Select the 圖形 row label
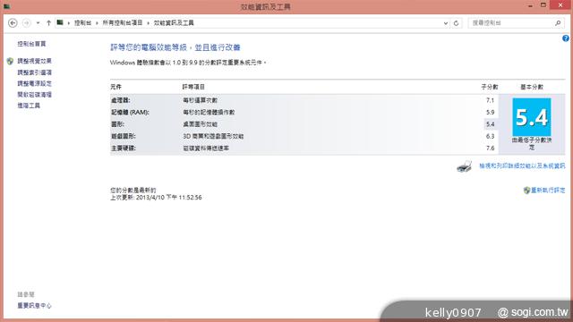The height and width of the screenshot is (322, 573). (x=117, y=124)
